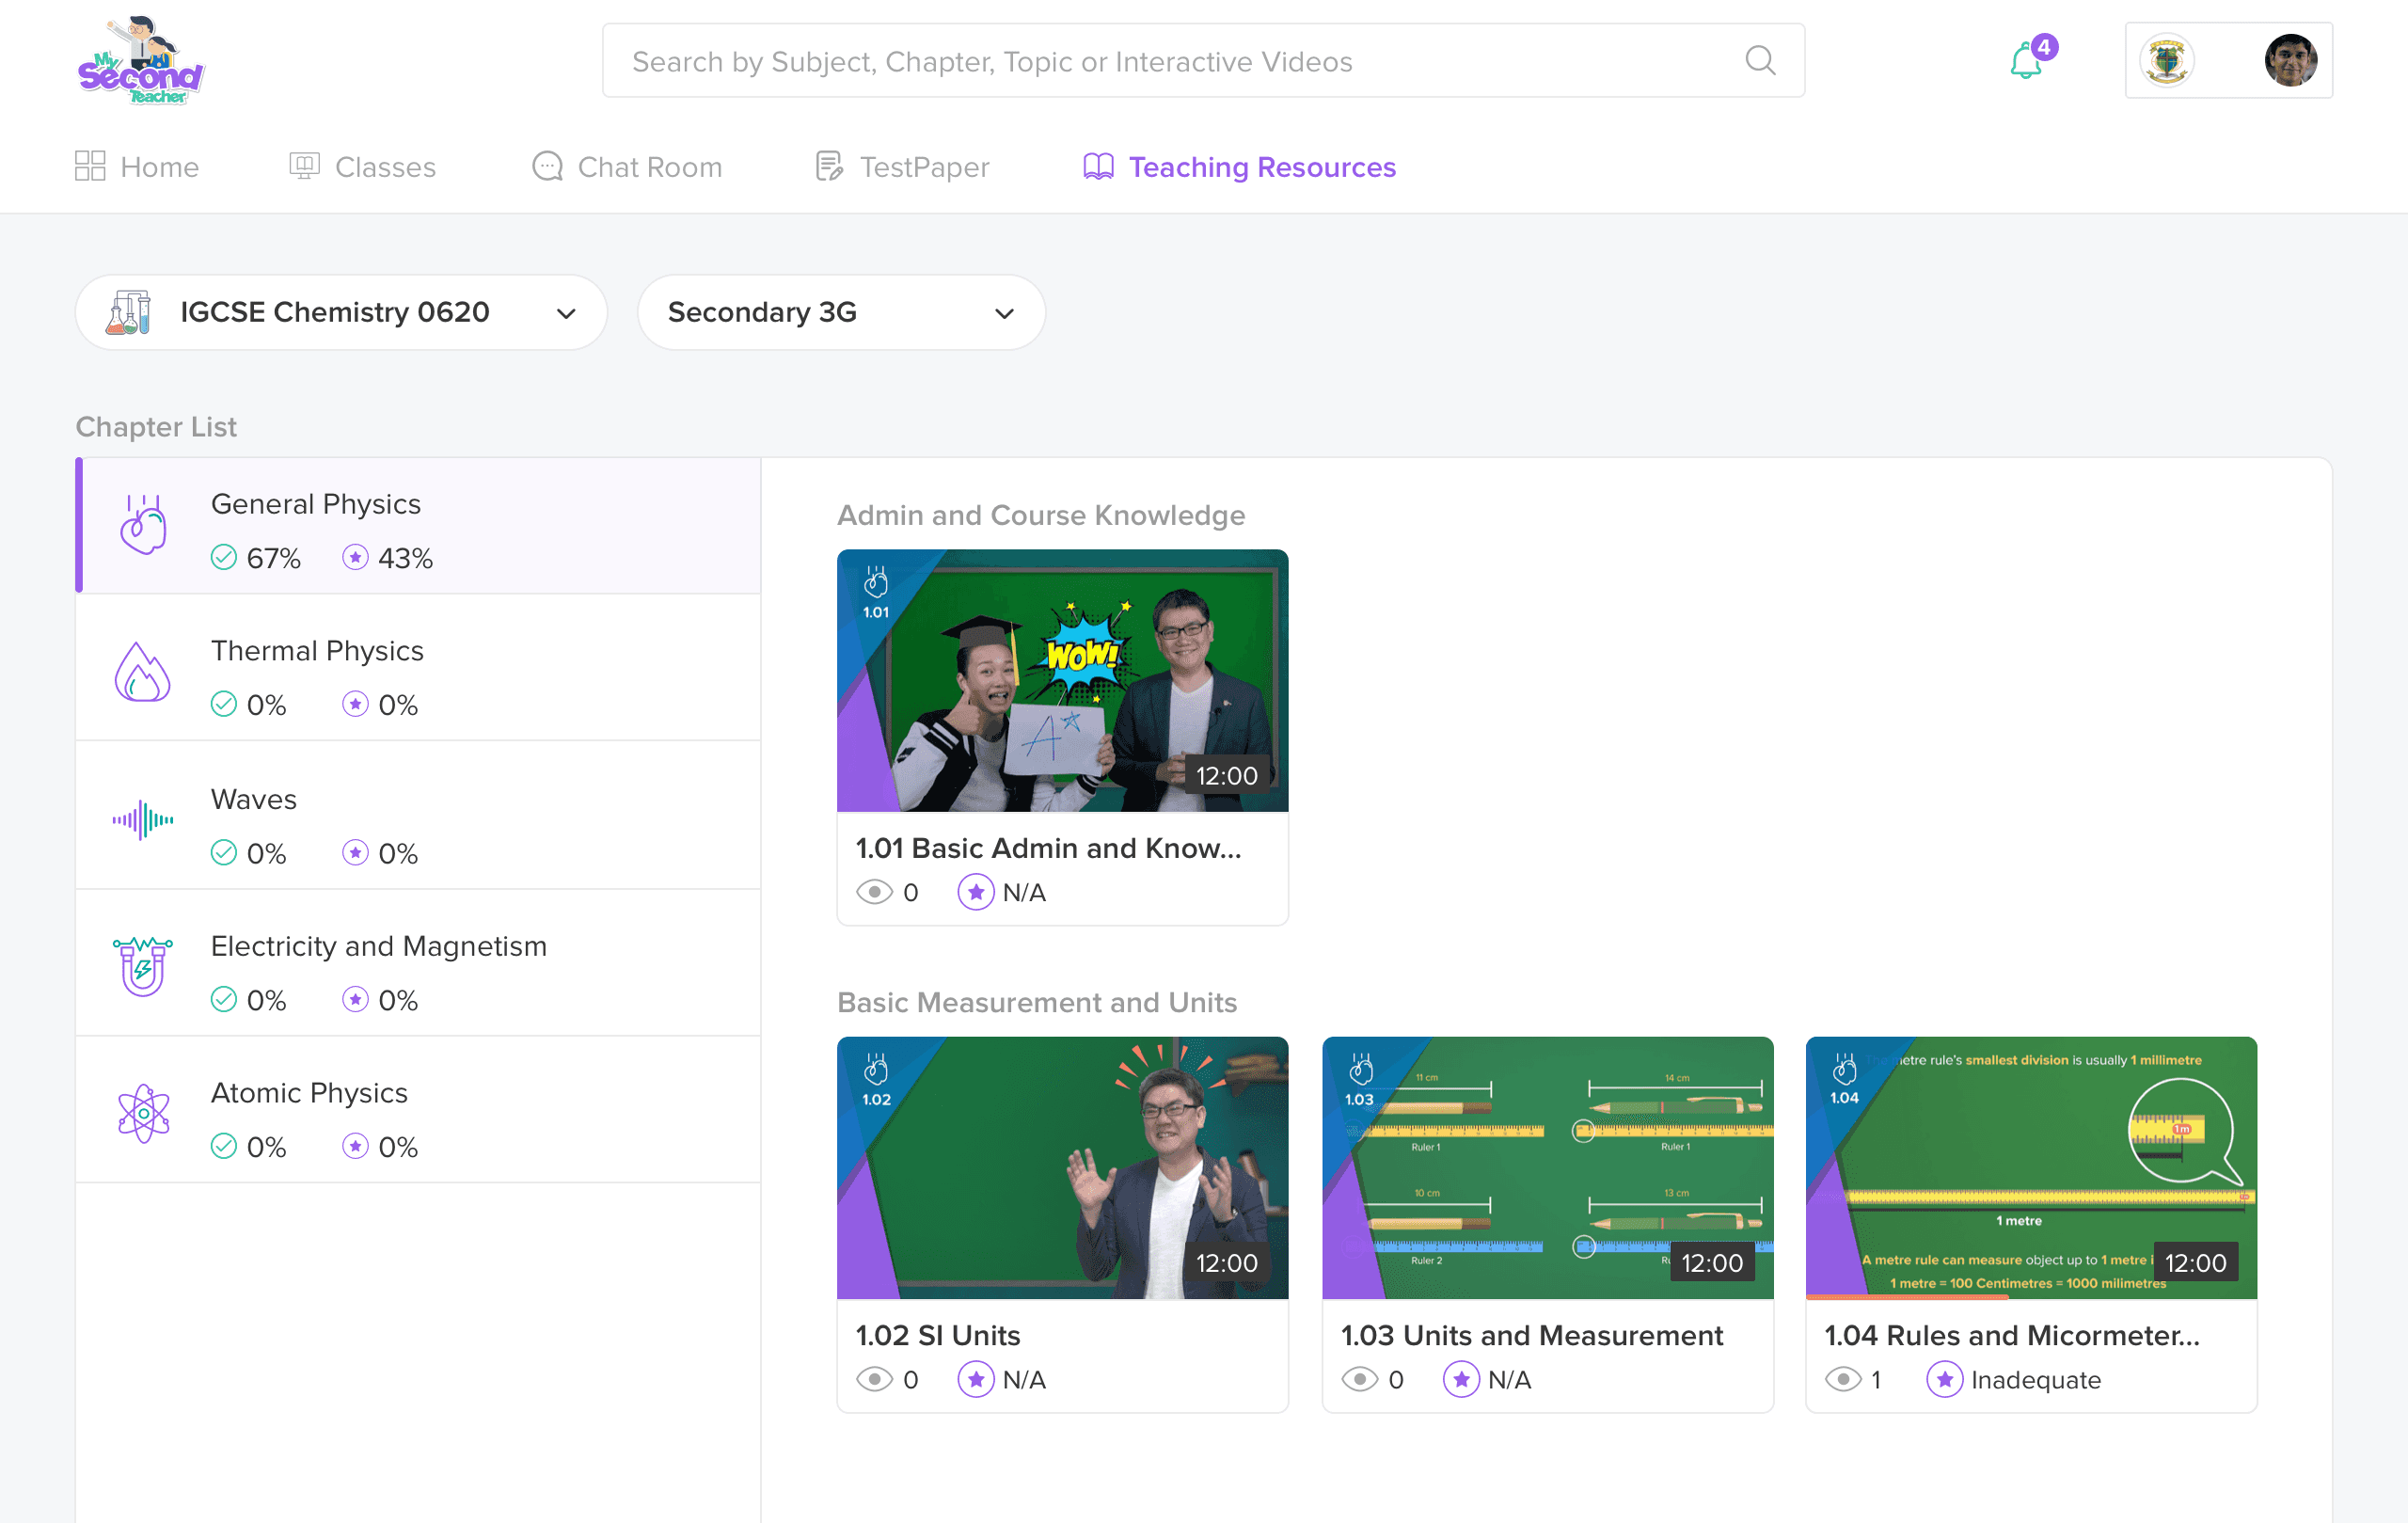This screenshot has width=2408, height=1523.
Task: Open the Secondary 3G class dropdown
Action: (x=841, y=312)
